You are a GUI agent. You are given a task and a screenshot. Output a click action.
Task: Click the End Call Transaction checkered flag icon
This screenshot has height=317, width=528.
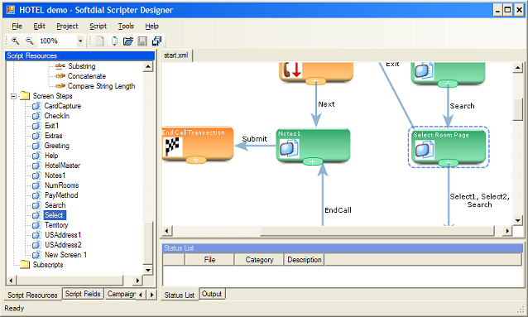(173, 146)
